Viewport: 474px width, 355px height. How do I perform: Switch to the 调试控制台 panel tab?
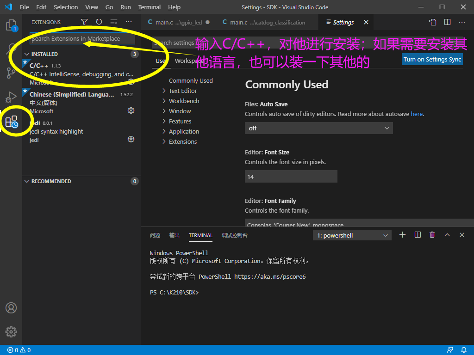point(235,235)
